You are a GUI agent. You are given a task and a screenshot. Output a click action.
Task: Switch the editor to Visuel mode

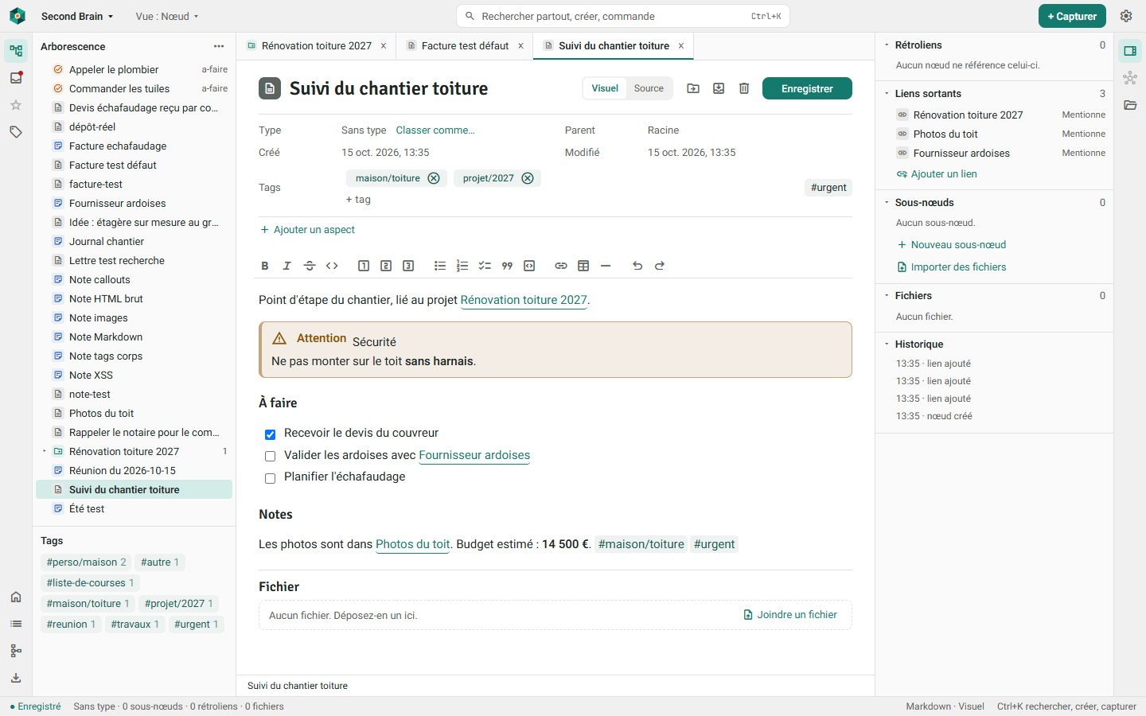(605, 88)
